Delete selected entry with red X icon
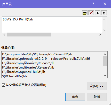Screen dimensions: 111x105 (x=91, y=13)
